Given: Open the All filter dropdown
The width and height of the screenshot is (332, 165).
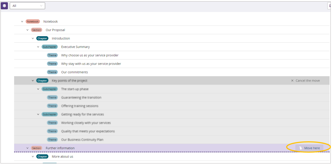Looking at the screenshot, I should click(x=27, y=6).
